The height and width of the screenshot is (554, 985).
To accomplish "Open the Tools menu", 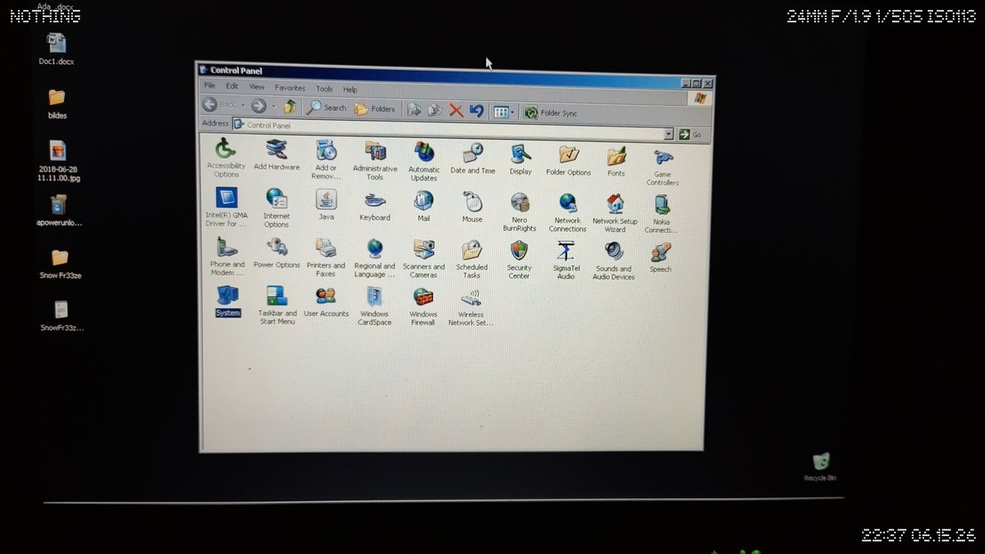I will (325, 89).
